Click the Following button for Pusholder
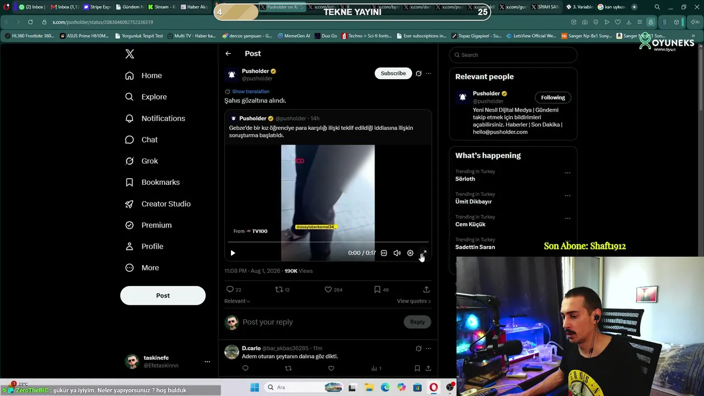Viewport: 704px width, 396px height. click(x=553, y=97)
